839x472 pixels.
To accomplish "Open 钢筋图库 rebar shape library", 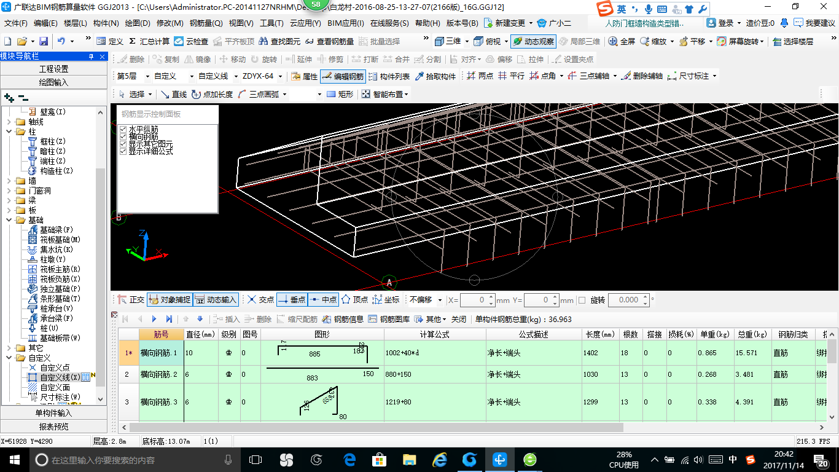I will pos(389,319).
